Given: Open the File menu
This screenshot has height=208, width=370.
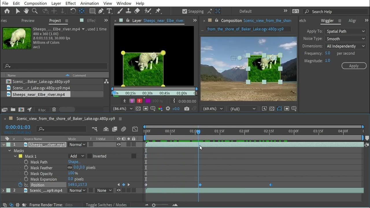Looking at the screenshot, I should click(x=5, y=3).
